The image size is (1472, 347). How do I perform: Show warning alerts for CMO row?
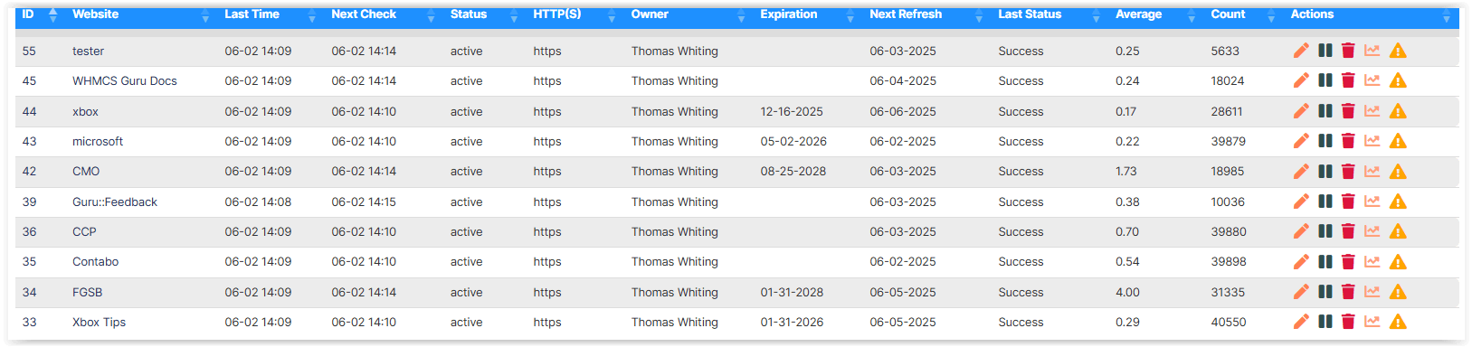pyautogui.click(x=1398, y=172)
